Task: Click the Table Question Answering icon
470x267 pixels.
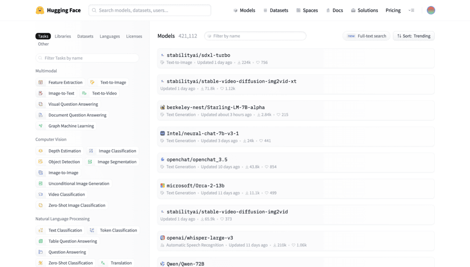Action: coord(41,241)
